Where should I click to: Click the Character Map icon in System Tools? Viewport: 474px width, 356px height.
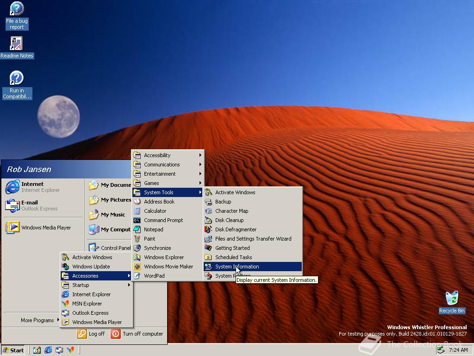pyautogui.click(x=208, y=211)
